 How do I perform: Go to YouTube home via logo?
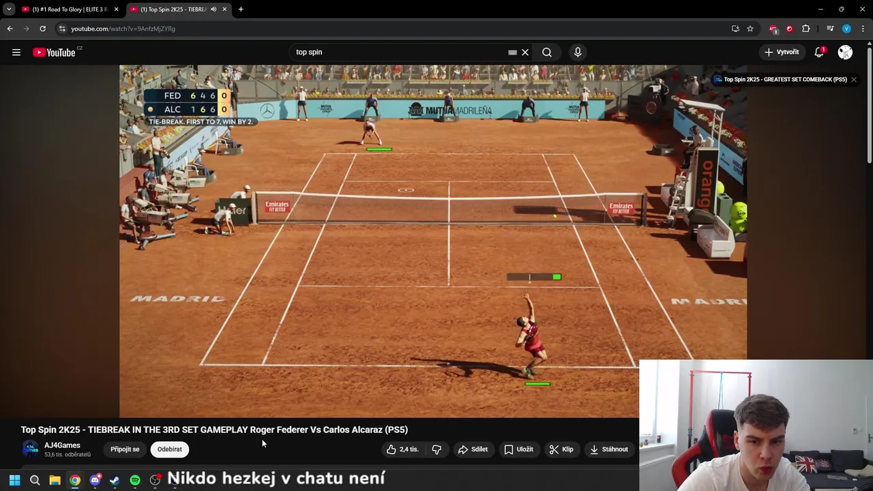(x=54, y=53)
